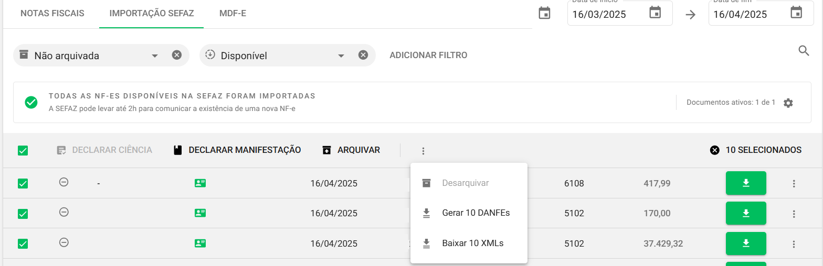Uncheck the first row's checkbox
Viewport: 823px width, 266px height.
pyautogui.click(x=23, y=183)
